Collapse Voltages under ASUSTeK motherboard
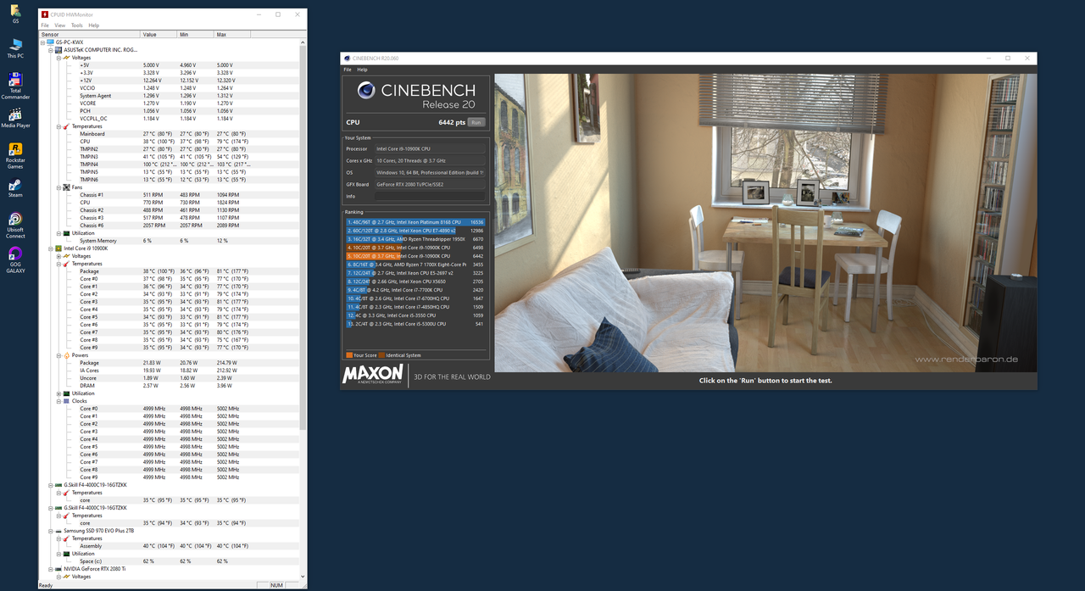The width and height of the screenshot is (1085, 591). (58, 58)
